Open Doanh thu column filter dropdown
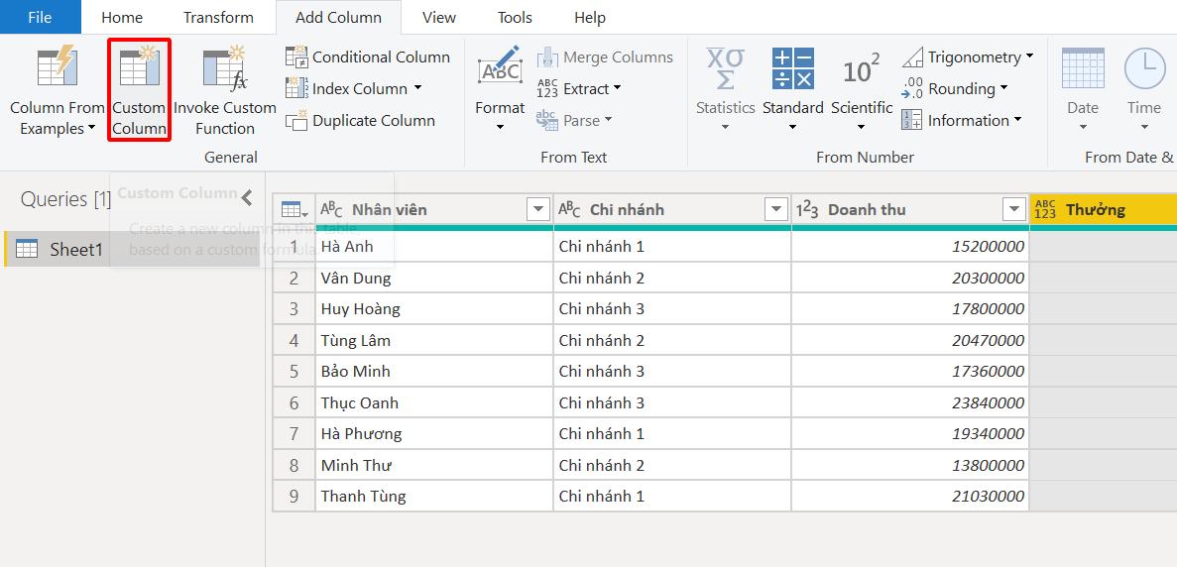This screenshot has height=567, width=1177. (1014, 210)
